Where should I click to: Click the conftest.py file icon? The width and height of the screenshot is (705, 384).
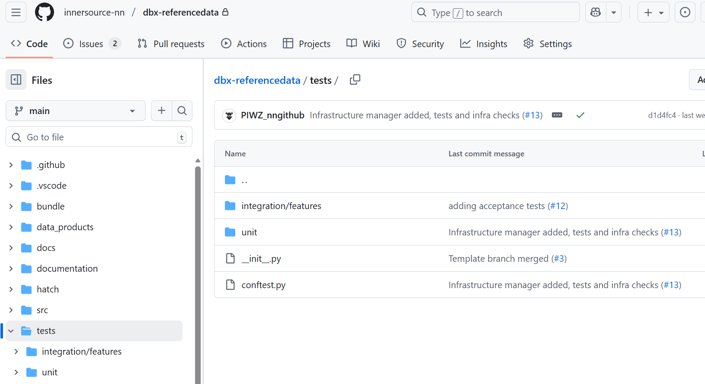point(230,285)
